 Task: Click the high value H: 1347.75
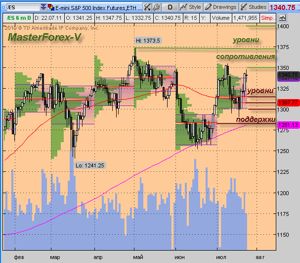(109, 18)
